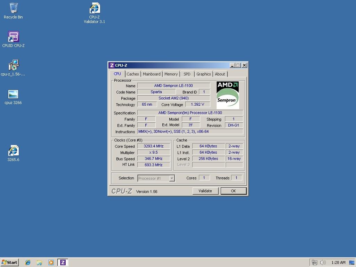Click the L1 Inst. 64 KBytes value

209,152
